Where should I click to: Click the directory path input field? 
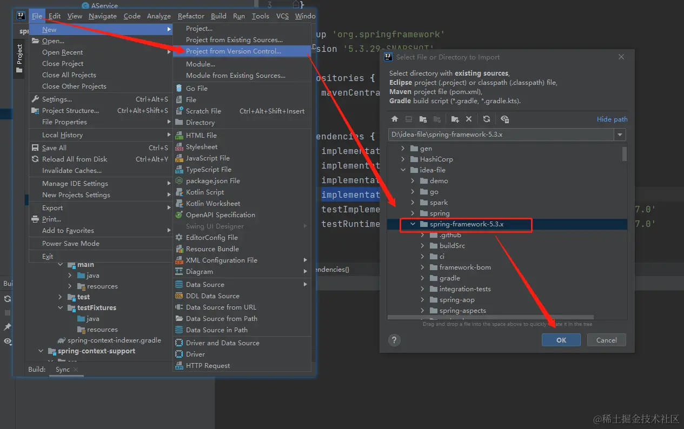pyautogui.click(x=501, y=135)
